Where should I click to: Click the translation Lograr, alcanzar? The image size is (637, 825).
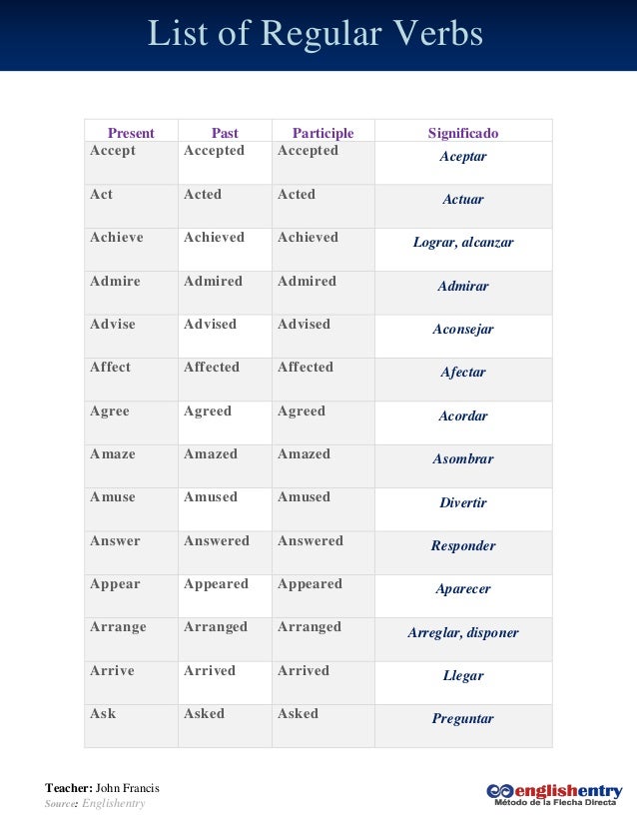pos(463,242)
